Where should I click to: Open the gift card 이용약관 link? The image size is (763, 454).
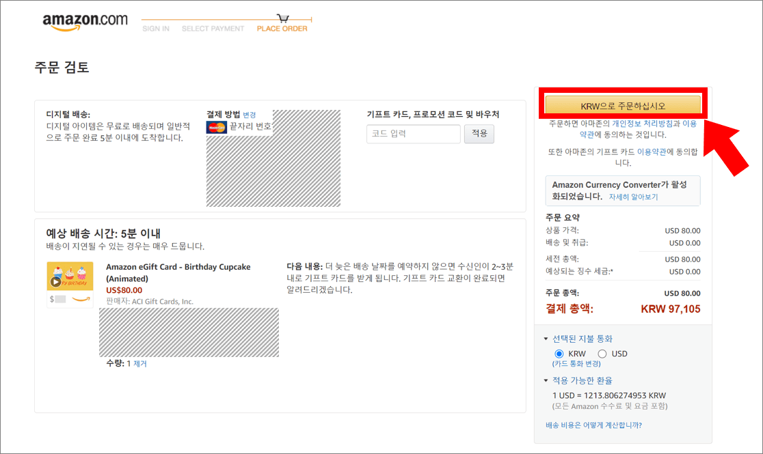tap(652, 152)
